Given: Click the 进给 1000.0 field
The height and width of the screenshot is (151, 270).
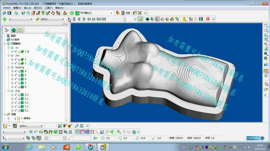Looking at the screenshot, I should [x=198, y=138].
